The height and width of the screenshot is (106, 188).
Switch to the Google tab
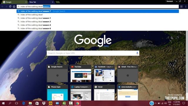(14, 2)
